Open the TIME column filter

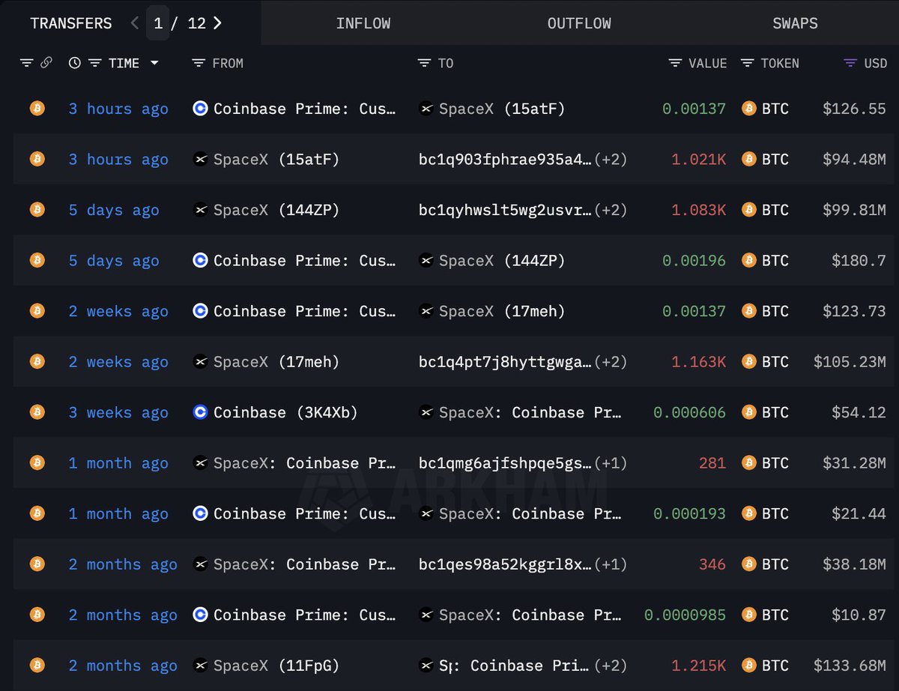tap(95, 63)
